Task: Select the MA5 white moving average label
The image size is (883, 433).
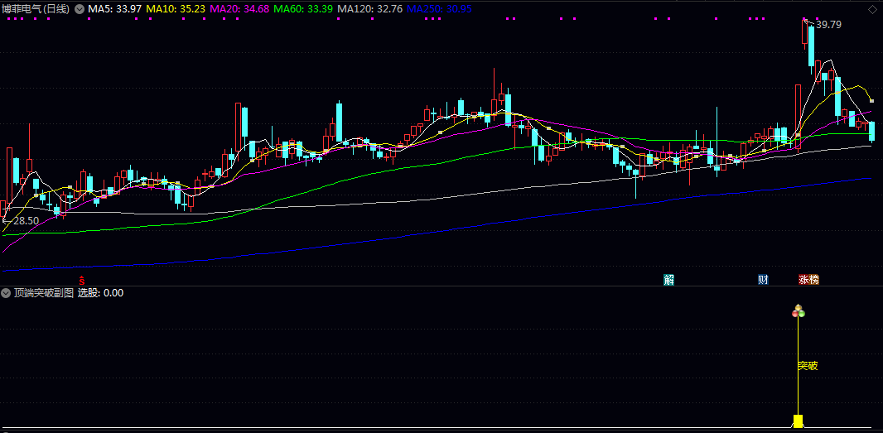Action: [x=114, y=9]
